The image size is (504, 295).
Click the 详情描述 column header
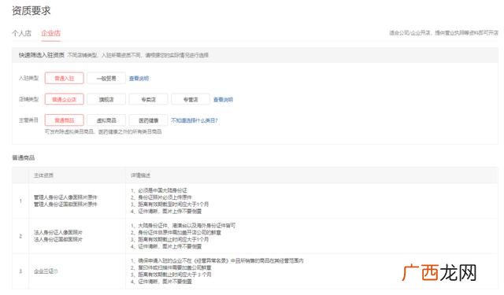[140, 175]
